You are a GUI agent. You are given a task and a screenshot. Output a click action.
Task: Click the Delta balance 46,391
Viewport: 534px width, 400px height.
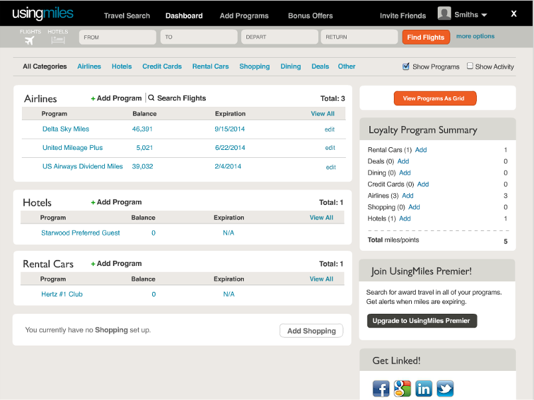pyautogui.click(x=142, y=129)
